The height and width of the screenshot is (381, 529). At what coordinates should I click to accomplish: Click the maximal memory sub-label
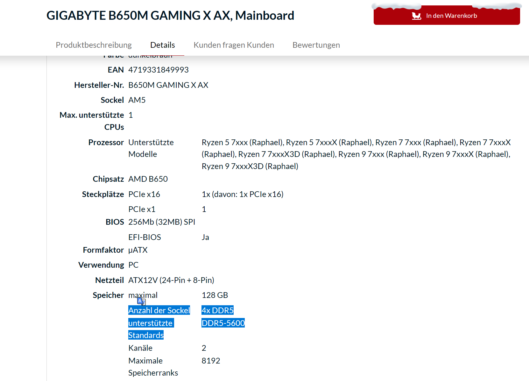[x=143, y=295]
